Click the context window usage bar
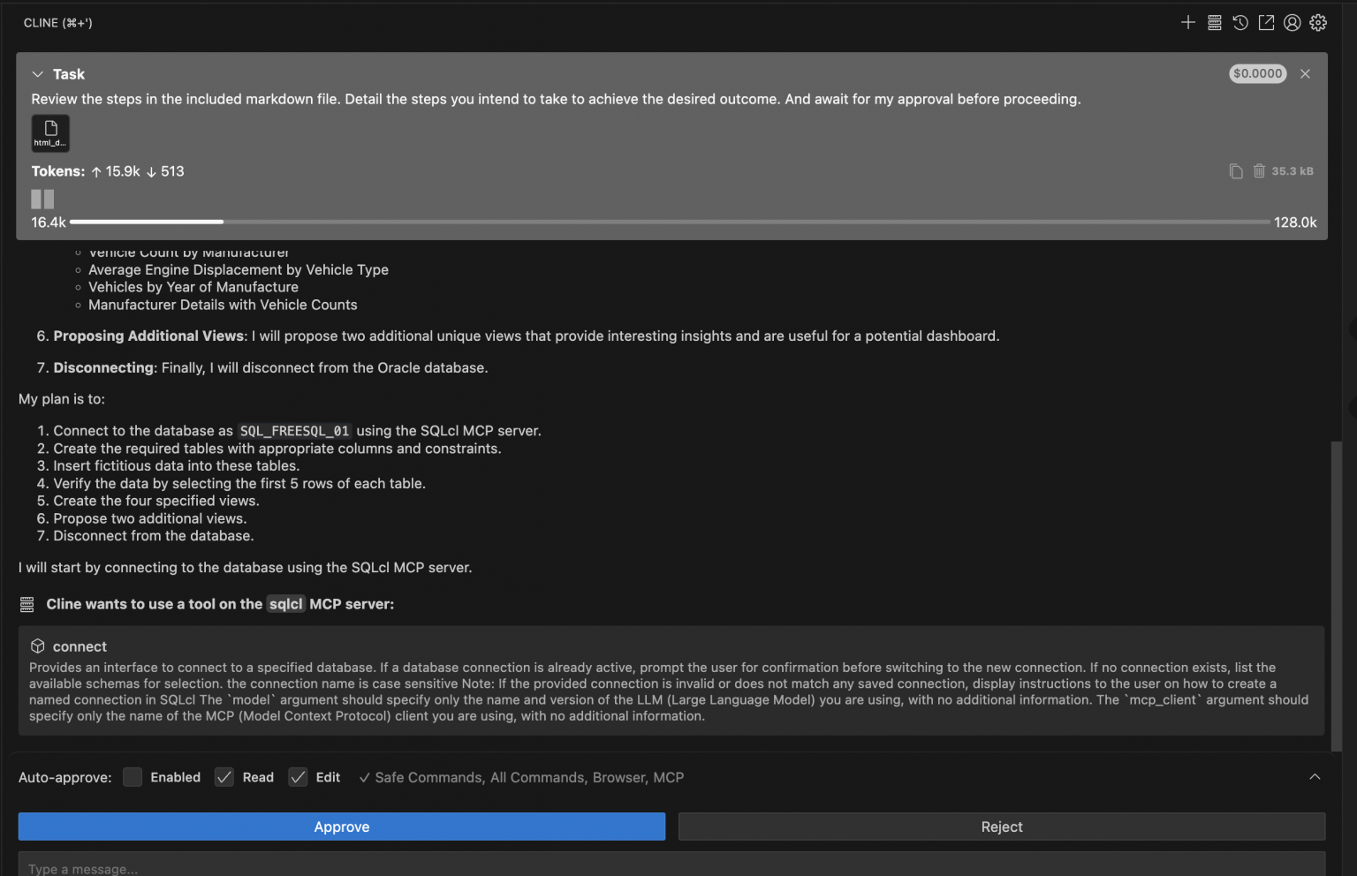The image size is (1357, 876). point(671,222)
